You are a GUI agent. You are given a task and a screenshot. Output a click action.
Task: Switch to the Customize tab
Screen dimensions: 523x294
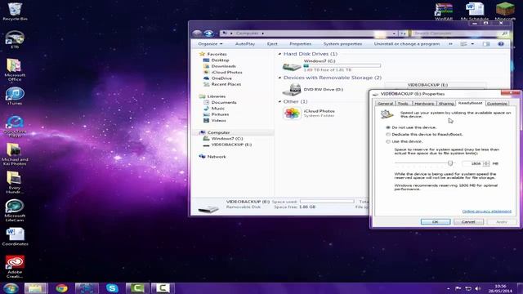point(497,104)
